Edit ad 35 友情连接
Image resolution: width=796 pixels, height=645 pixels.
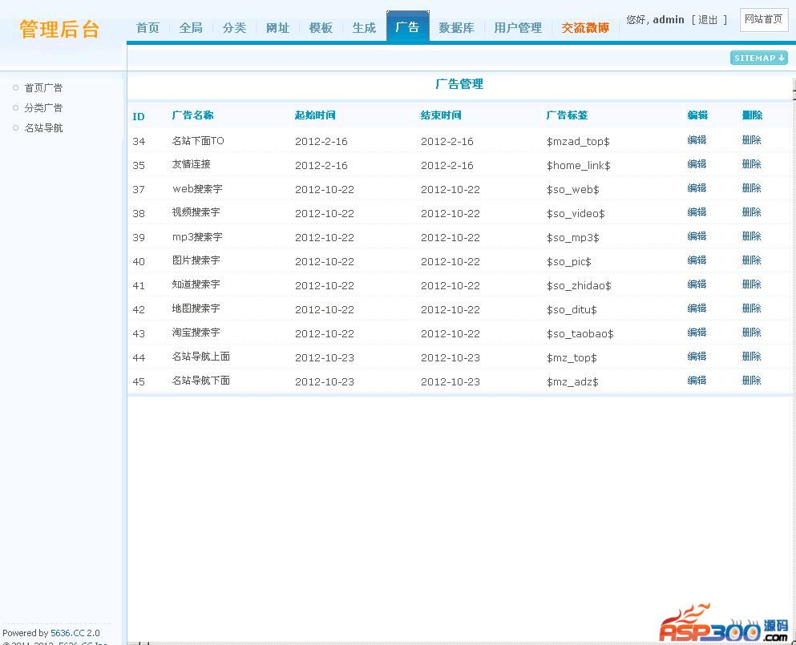pos(697,164)
